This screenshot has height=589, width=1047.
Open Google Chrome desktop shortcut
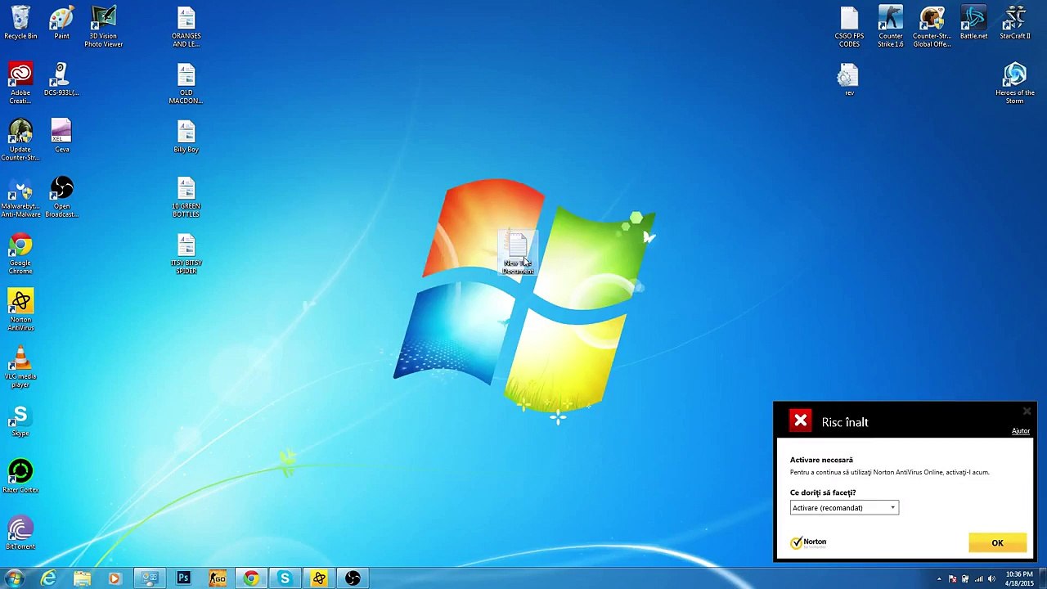click(x=20, y=254)
